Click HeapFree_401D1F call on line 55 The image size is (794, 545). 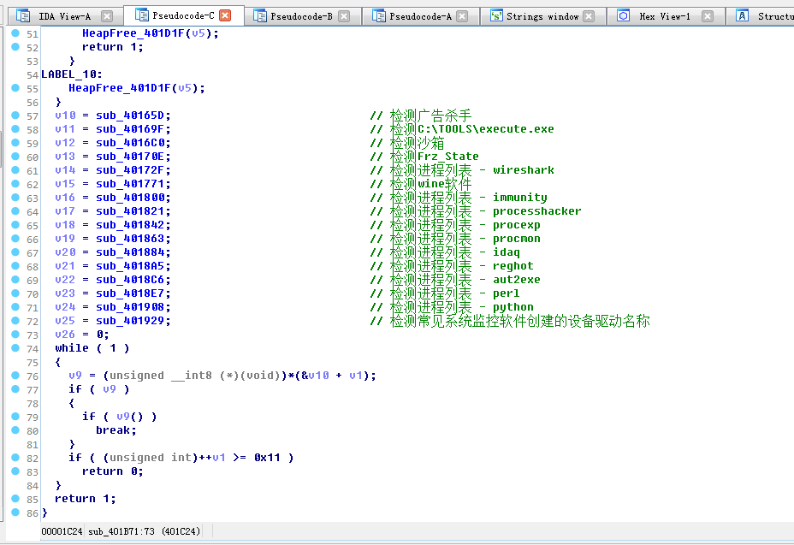tap(120, 88)
